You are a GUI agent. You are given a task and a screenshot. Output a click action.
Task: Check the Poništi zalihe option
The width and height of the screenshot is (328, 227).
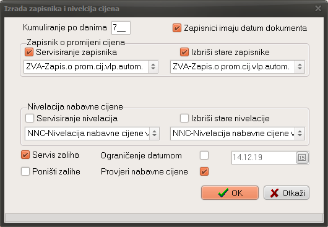coord(25,171)
